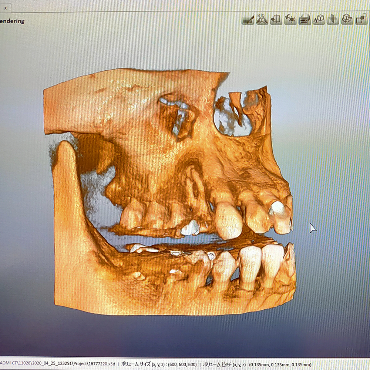Close the tab with the x button
370x370 pixels.
pos(5,7)
